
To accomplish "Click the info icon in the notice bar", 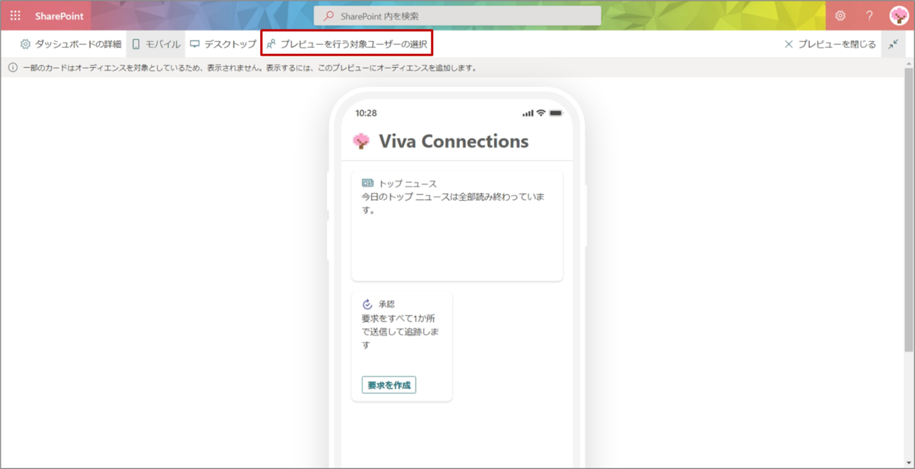I will click(12, 68).
